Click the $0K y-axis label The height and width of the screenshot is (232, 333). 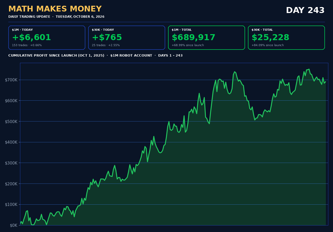[x=14, y=225]
